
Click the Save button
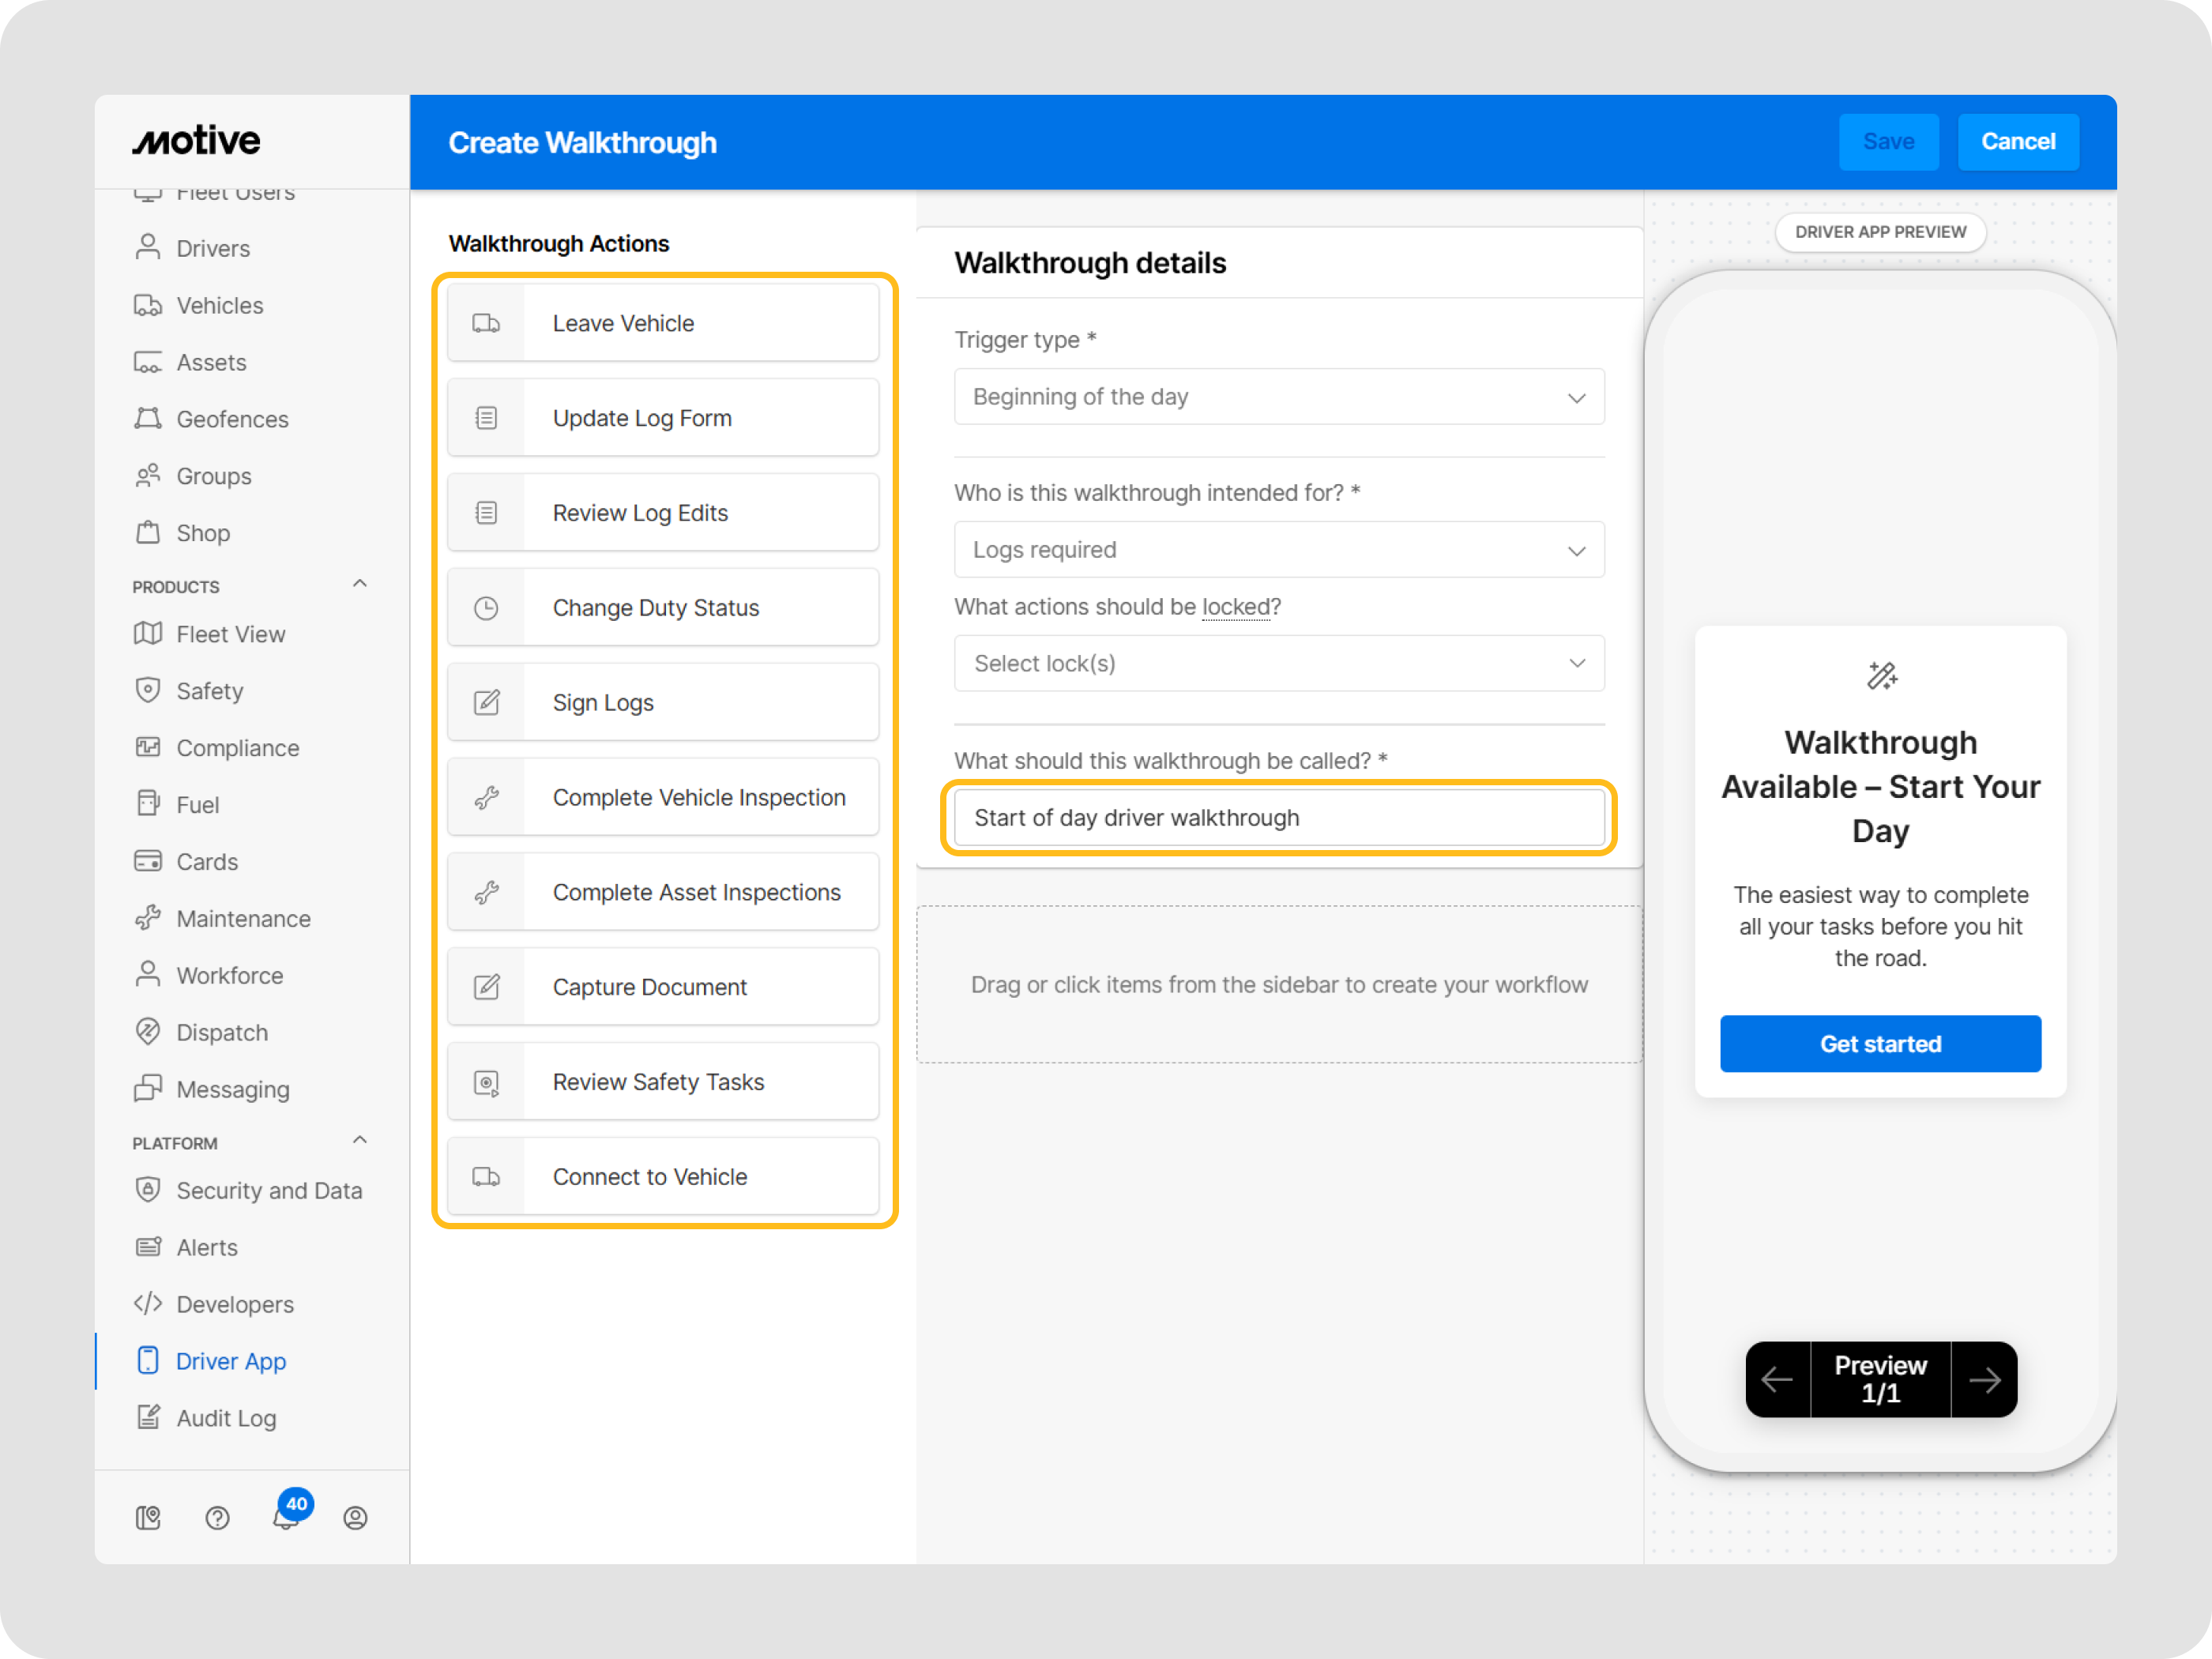click(x=1888, y=142)
